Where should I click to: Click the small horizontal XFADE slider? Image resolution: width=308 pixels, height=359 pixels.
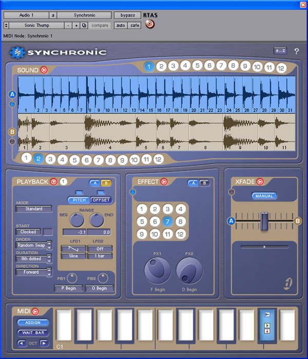click(x=264, y=247)
